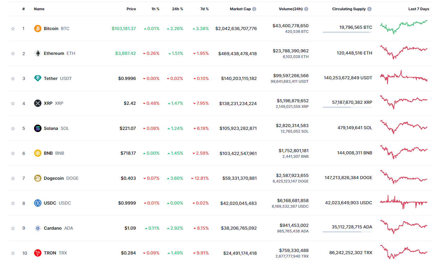Viewport: 444px width, 265px height.
Task: Sort by the Price column header
Action: [131, 9]
